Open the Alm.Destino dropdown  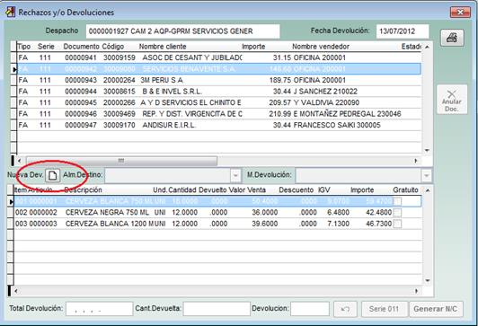[235, 175]
